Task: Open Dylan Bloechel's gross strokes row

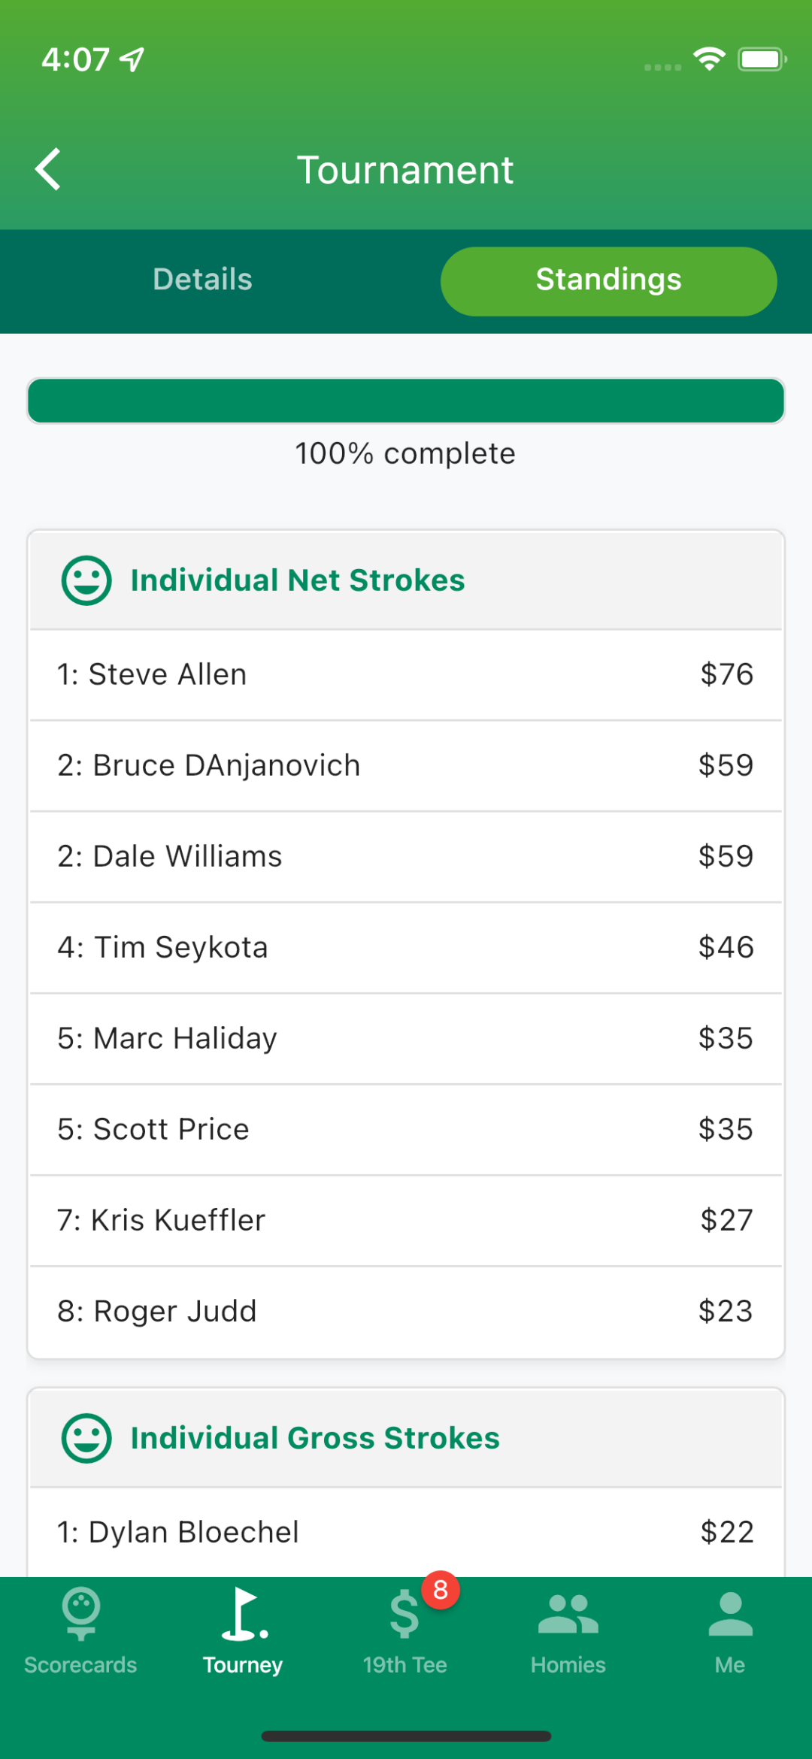Action: coord(406,1532)
